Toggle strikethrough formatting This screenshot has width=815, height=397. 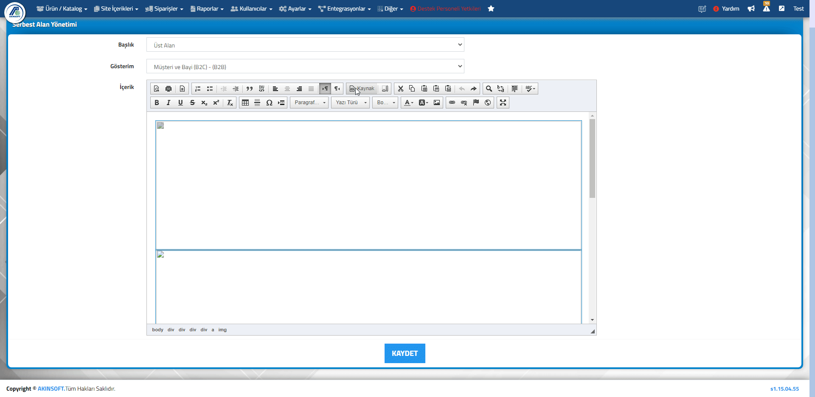point(192,103)
